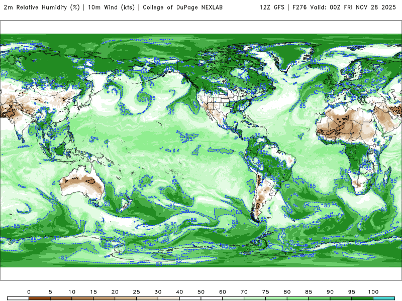Select the dark brown 0–5 legend swatch
Image resolution: width=402 pixels, height=301 pixels.
tap(40, 298)
